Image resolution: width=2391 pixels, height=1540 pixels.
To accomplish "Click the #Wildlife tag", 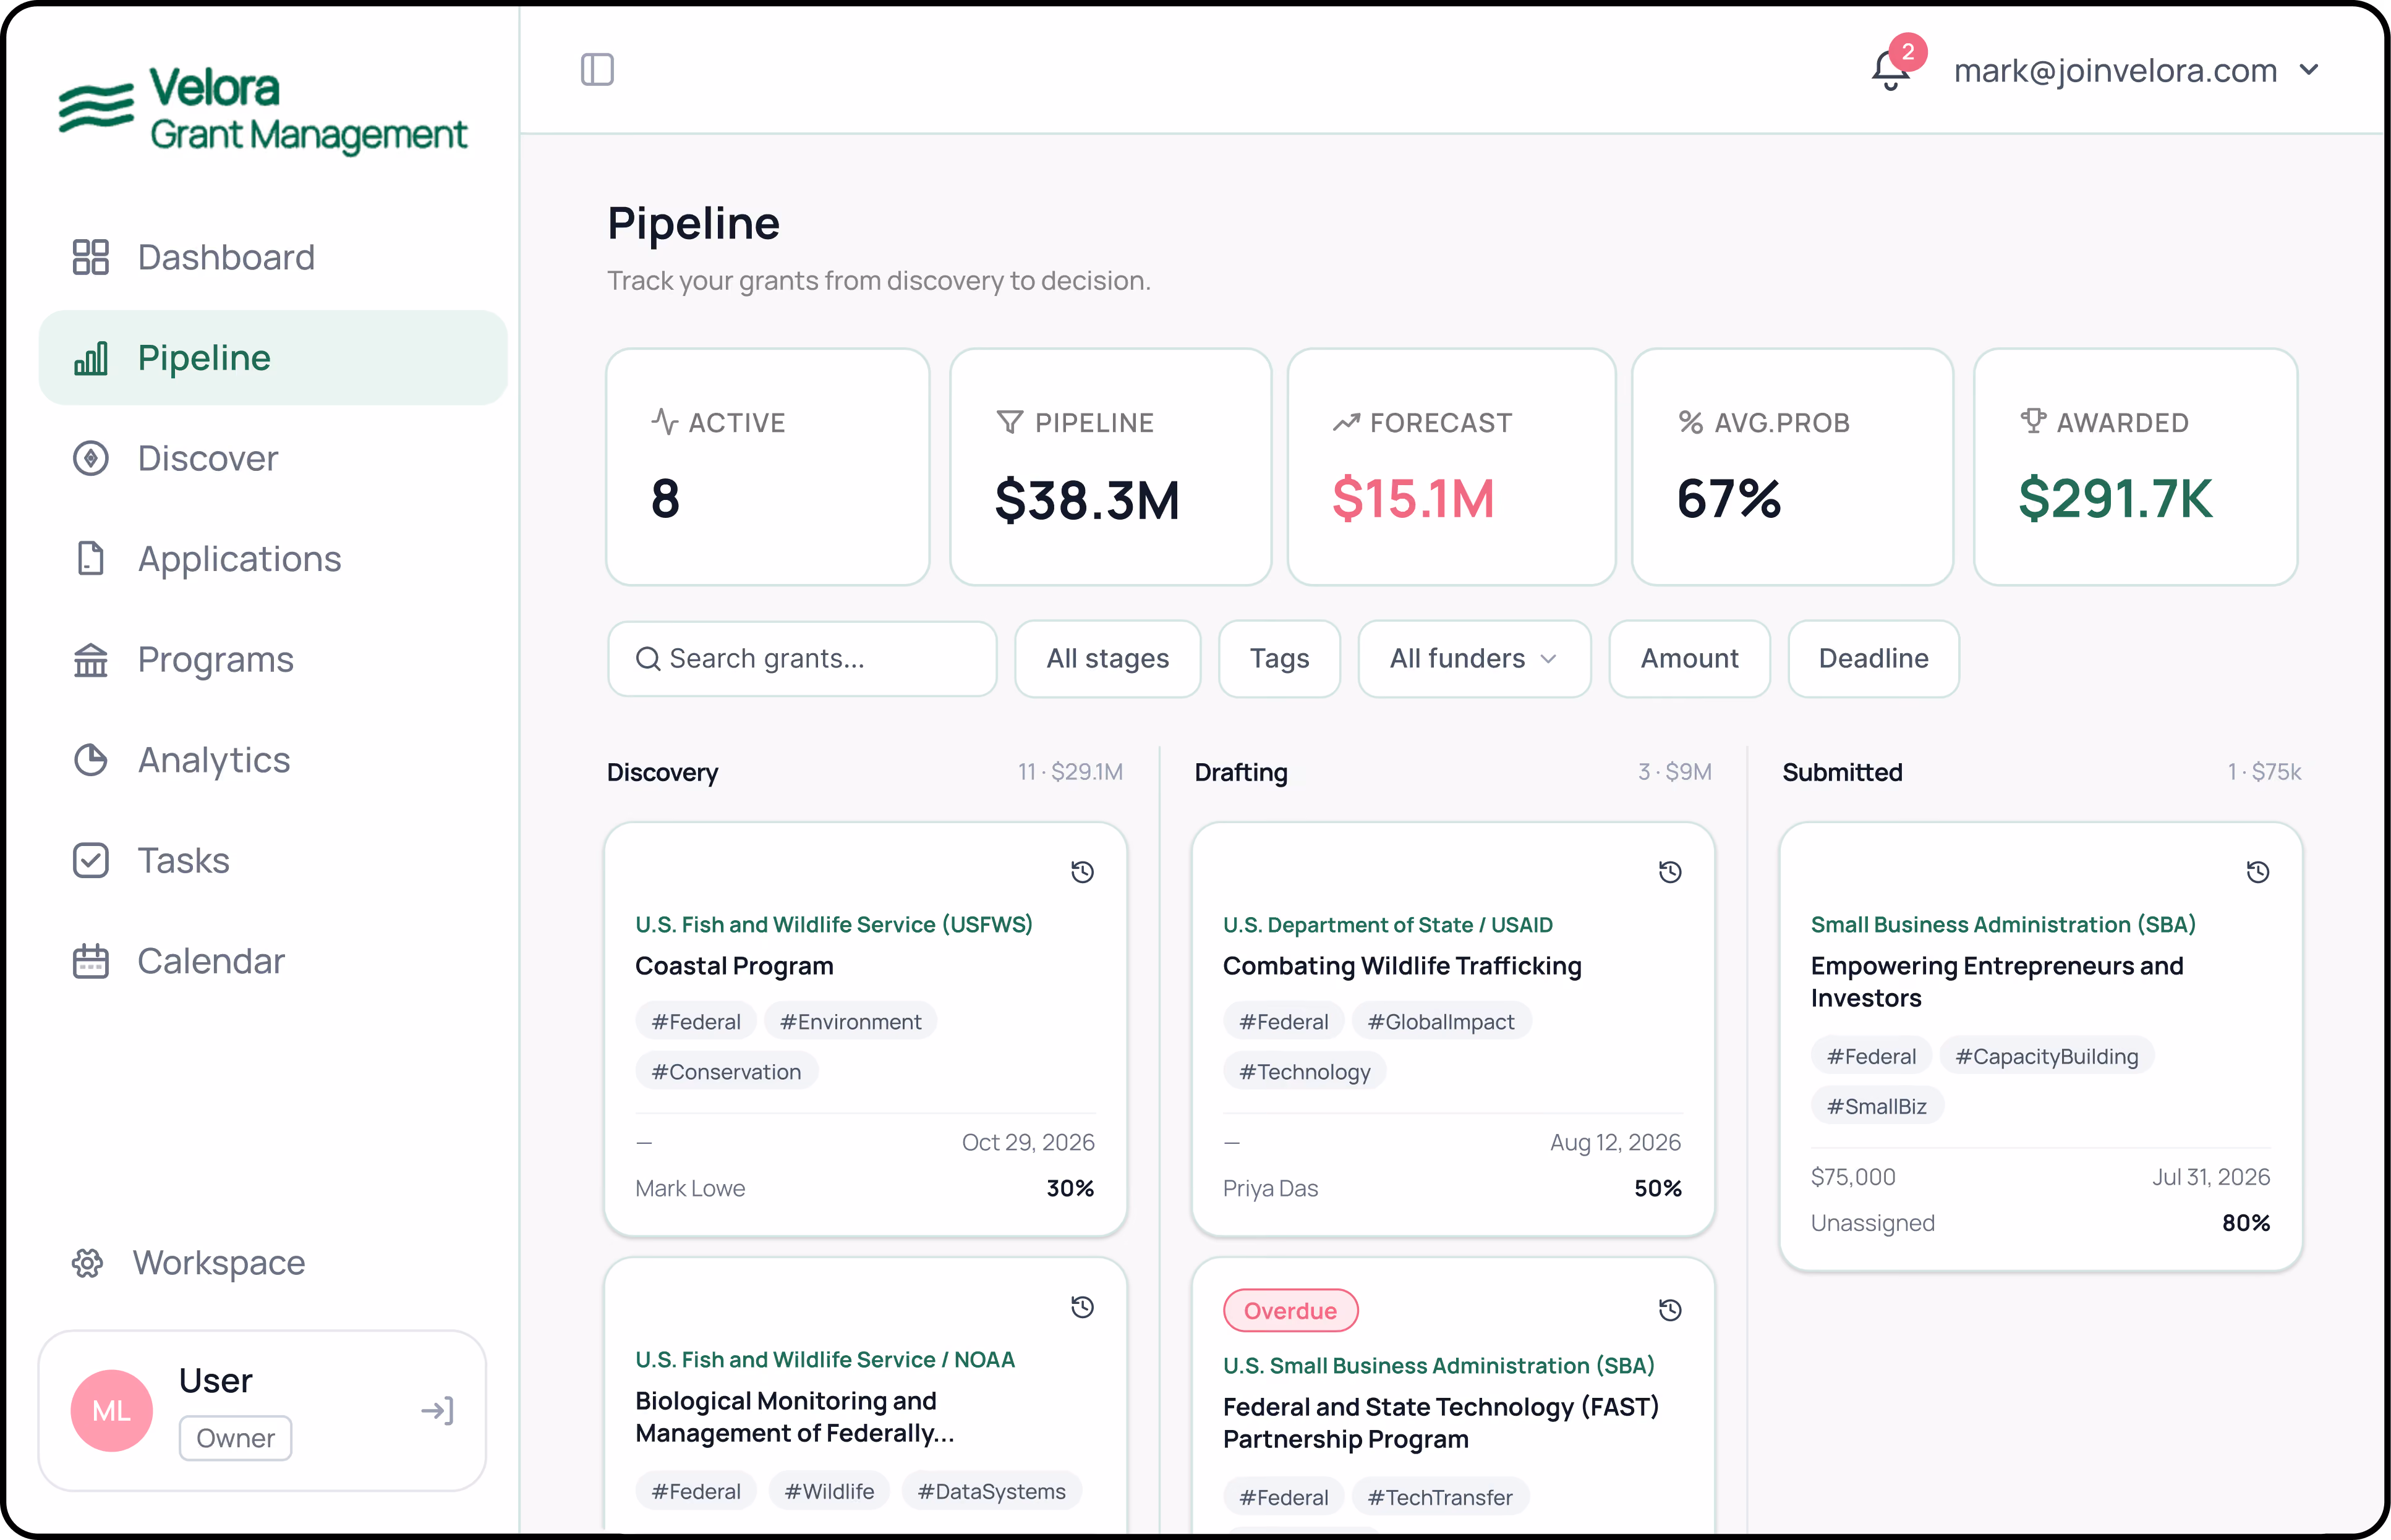I will point(829,1492).
